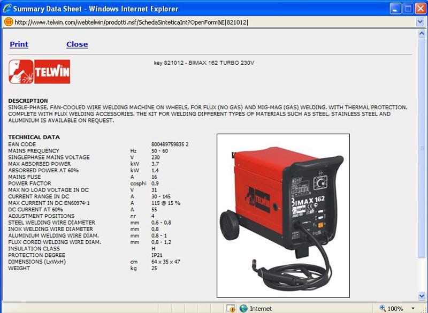This screenshot has height=313, width=428.
Task: Click the value 115 @ 15 %
Action: (166, 203)
